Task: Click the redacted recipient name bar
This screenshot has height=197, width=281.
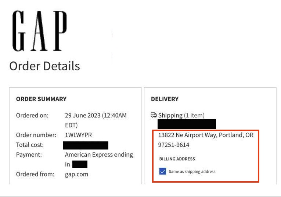Action: point(187,124)
